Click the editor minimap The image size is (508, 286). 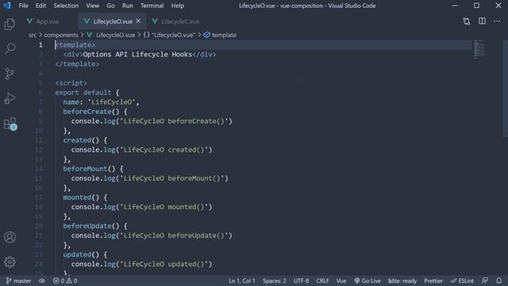[479, 50]
